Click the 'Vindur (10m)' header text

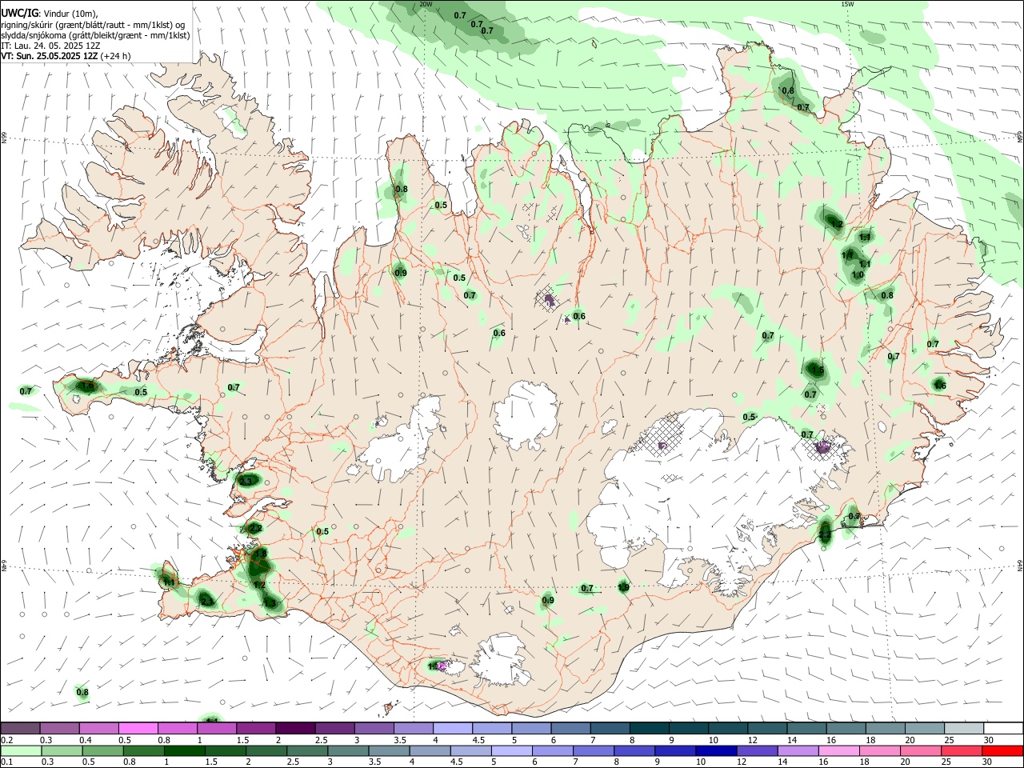[70, 14]
